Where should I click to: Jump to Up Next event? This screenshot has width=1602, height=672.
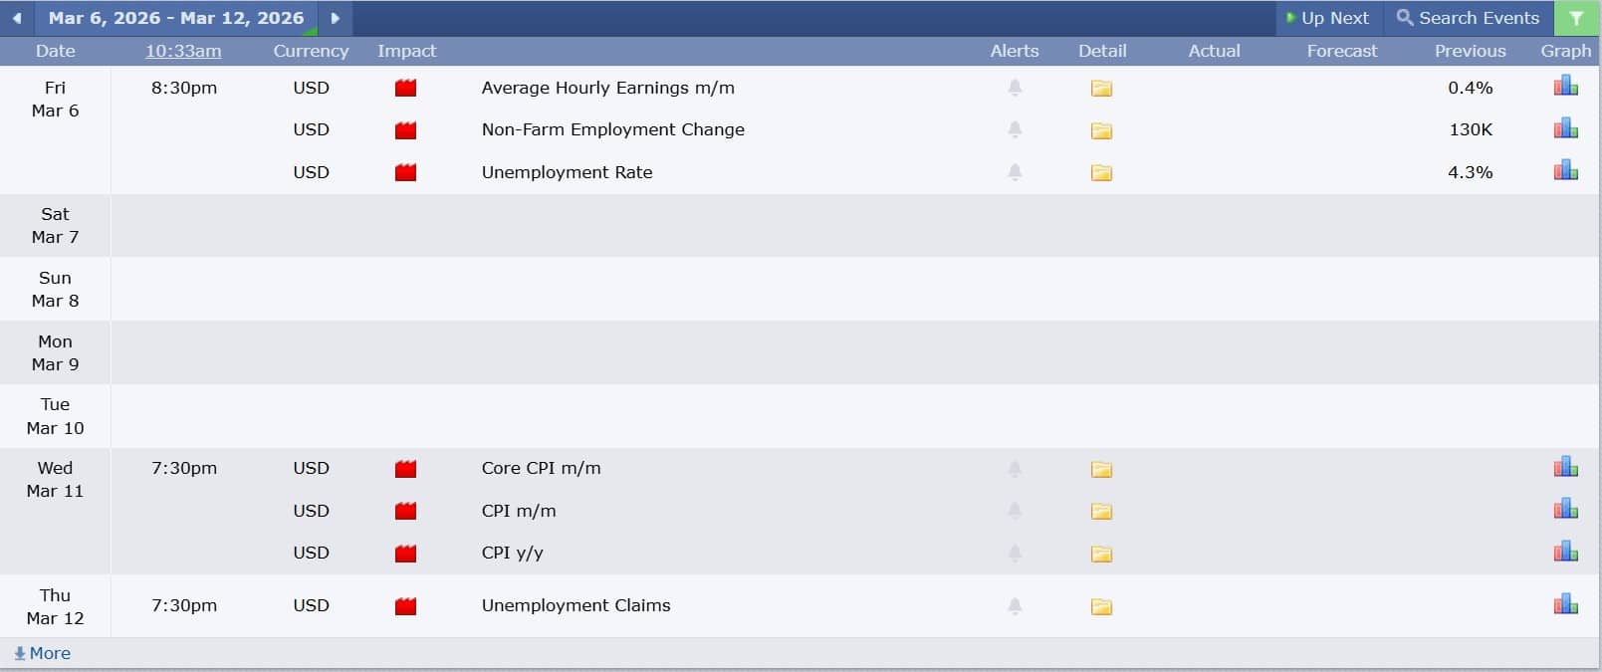(1327, 18)
